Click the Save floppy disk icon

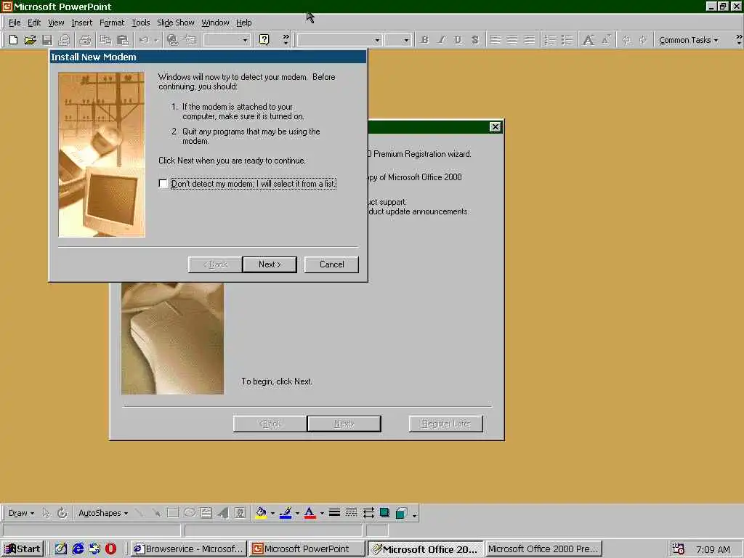click(47, 40)
